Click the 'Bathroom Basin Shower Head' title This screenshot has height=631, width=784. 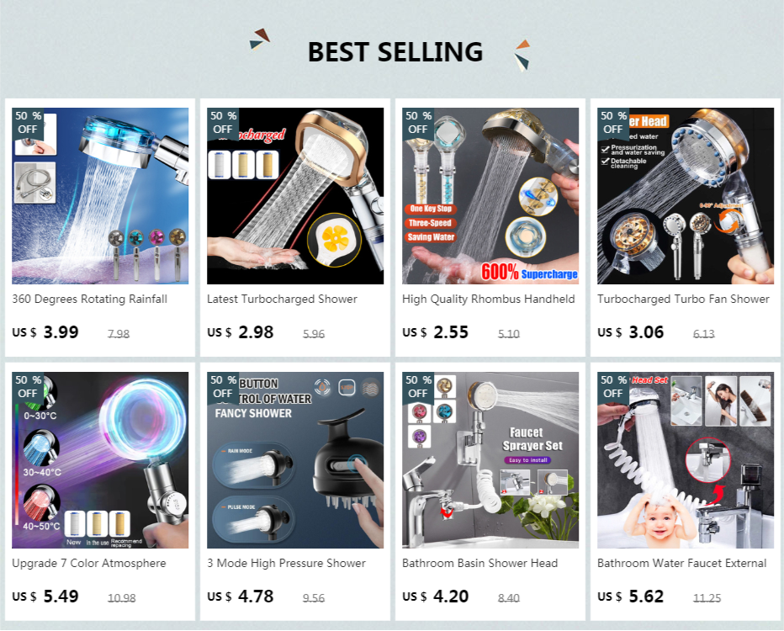click(x=480, y=563)
